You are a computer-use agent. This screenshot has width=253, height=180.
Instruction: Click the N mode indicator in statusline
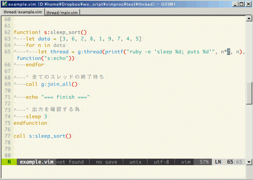pos(9,162)
